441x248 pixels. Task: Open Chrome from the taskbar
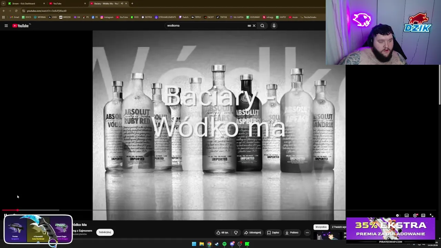point(209,244)
